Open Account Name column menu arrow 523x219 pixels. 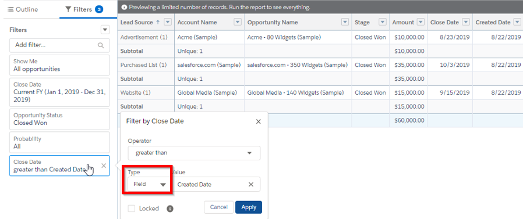238,22
